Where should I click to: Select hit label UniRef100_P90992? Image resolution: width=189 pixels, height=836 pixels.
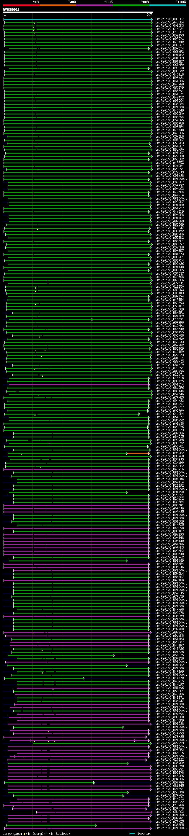169,420
